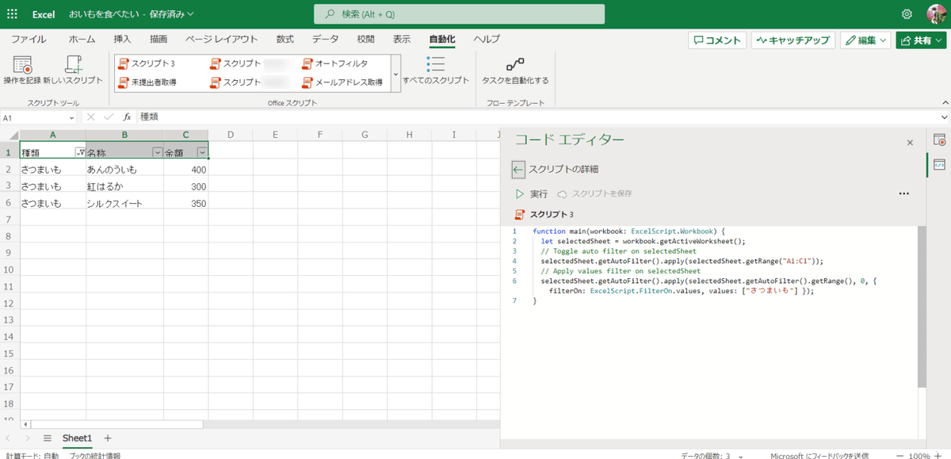Run スクリプト 3 from the ribbon gallery
This screenshot has height=459, width=951.
point(147,63)
